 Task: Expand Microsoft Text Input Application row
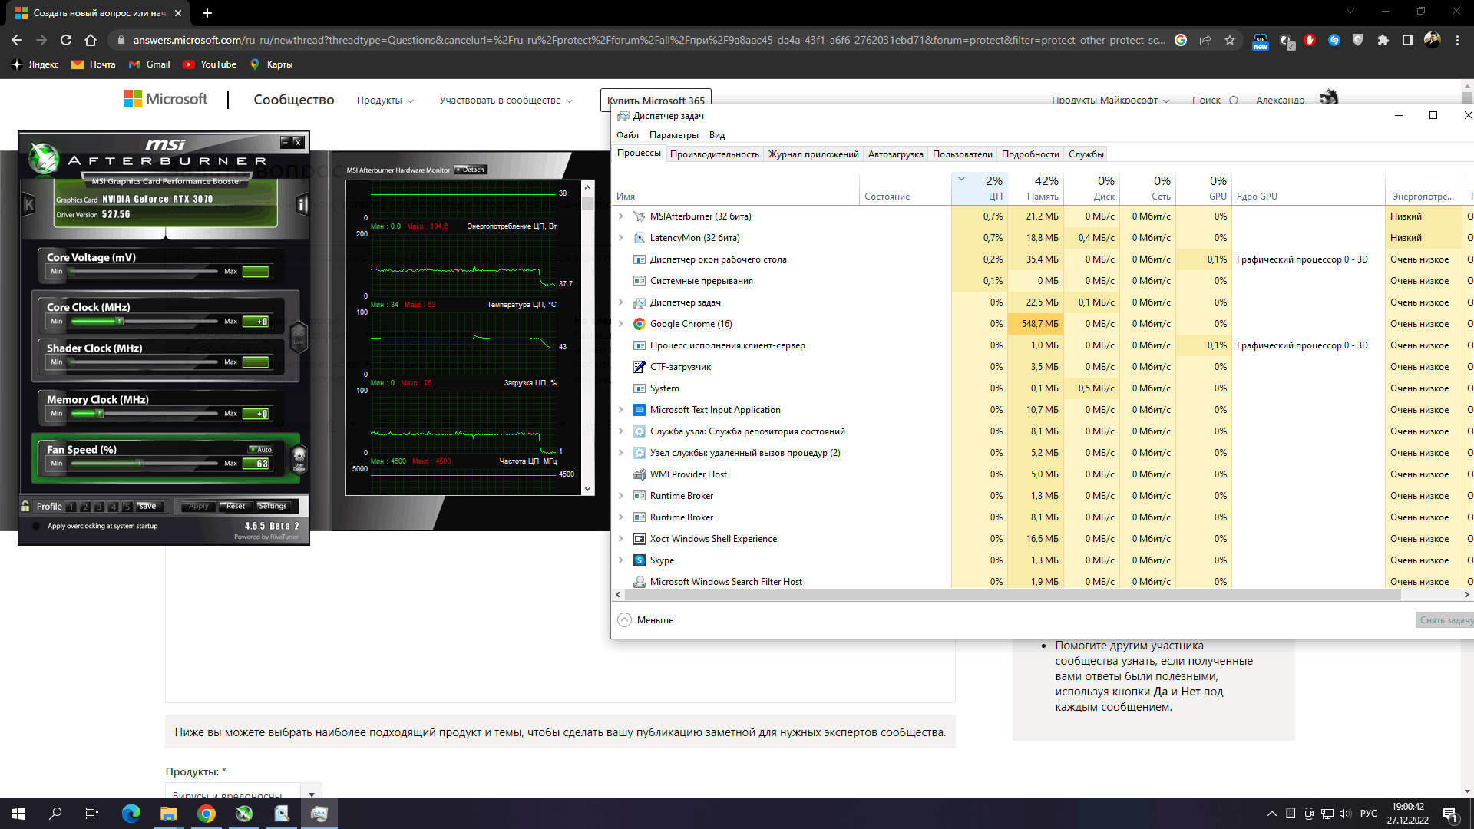(621, 410)
